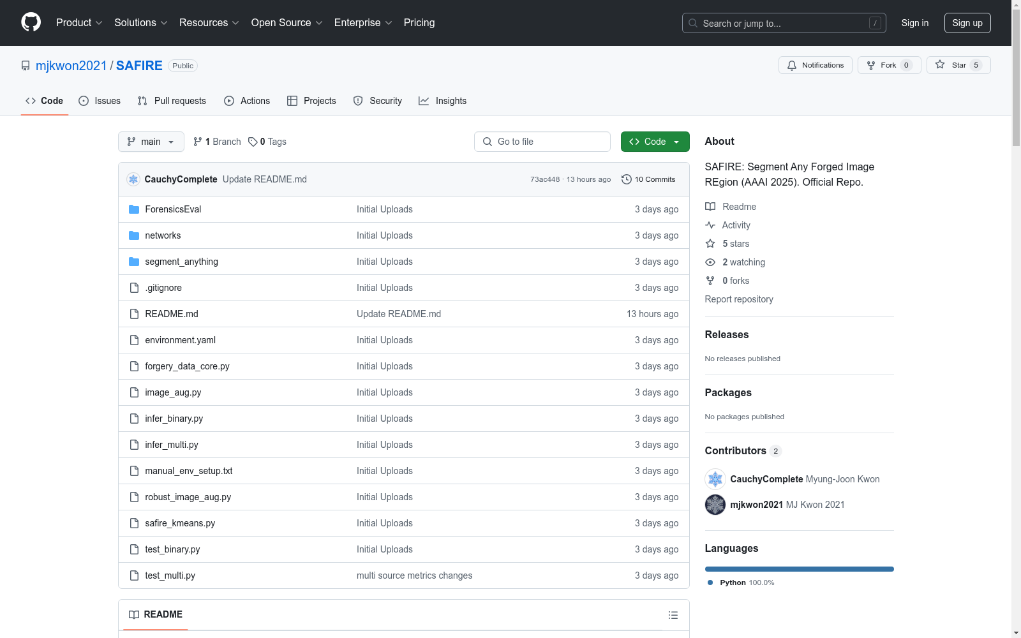
Task: Click the star icon beside 5 stars
Action: click(x=710, y=244)
